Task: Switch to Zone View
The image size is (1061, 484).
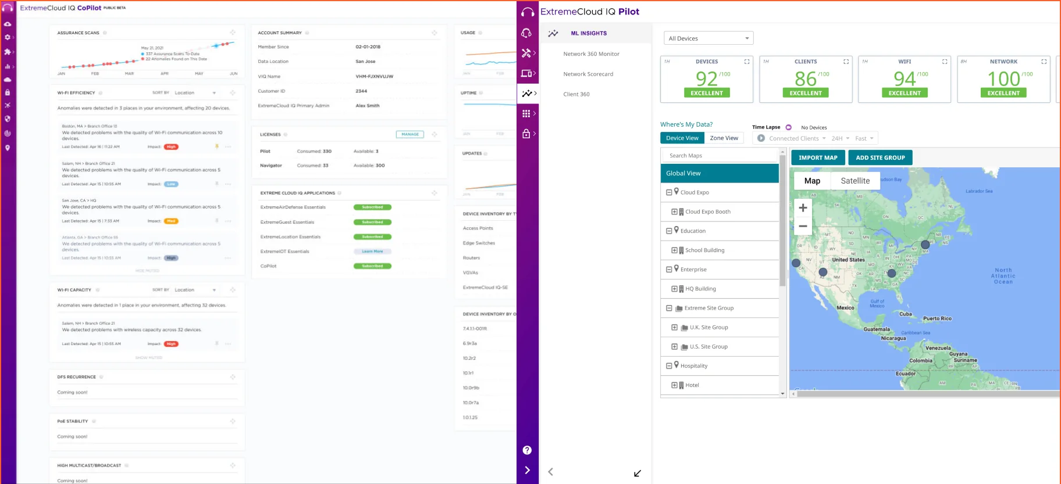Action: [724, 138]
